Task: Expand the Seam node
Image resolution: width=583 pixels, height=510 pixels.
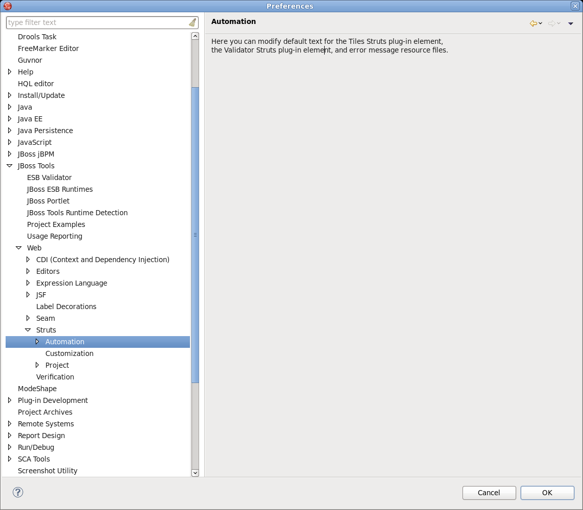Action: click(28, 318)
